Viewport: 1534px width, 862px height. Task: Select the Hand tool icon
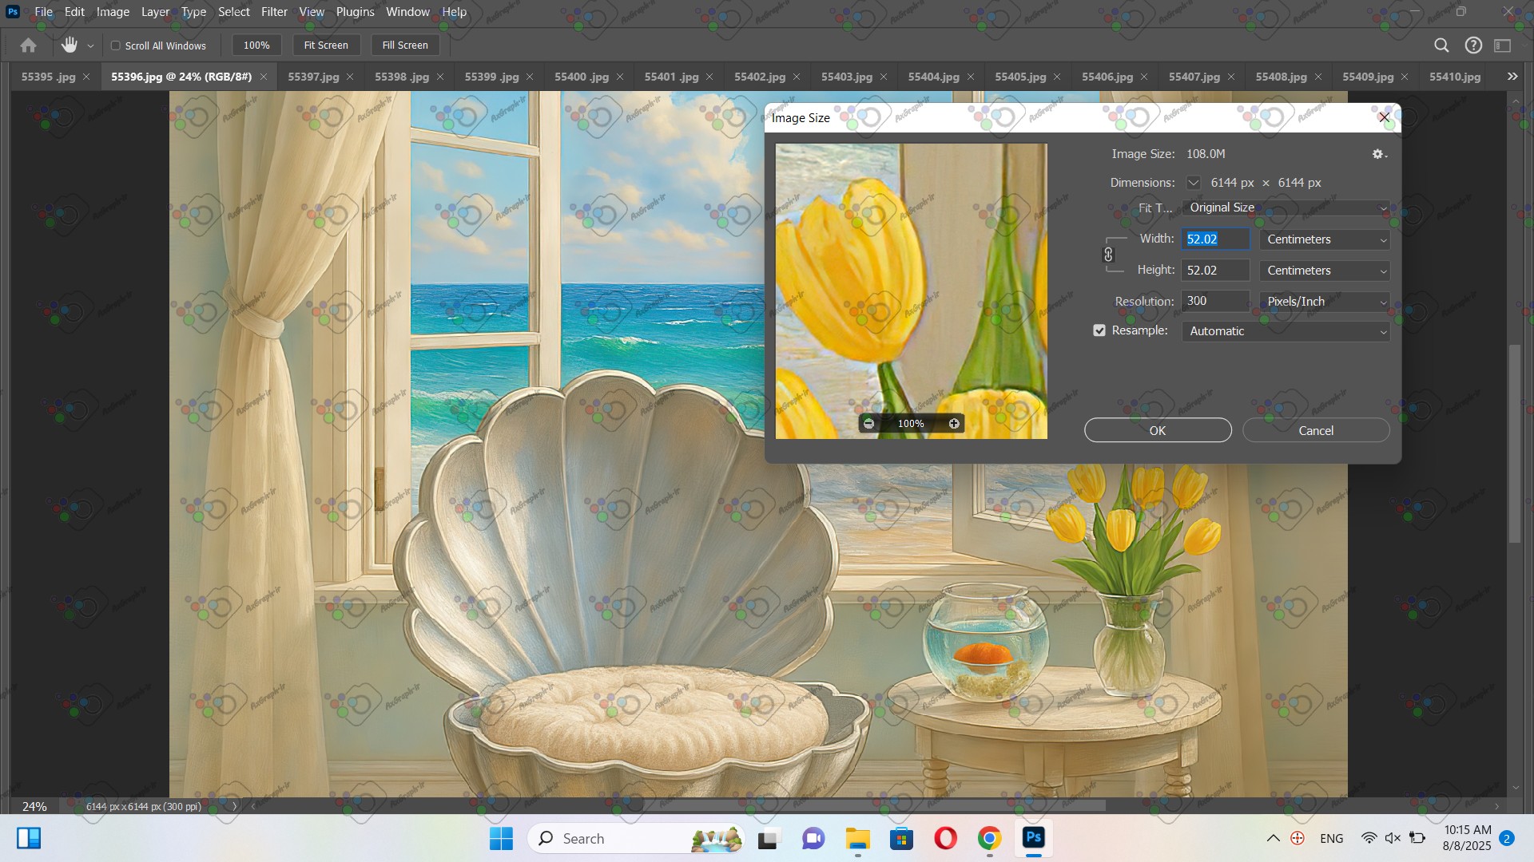[x=70, y=45]
